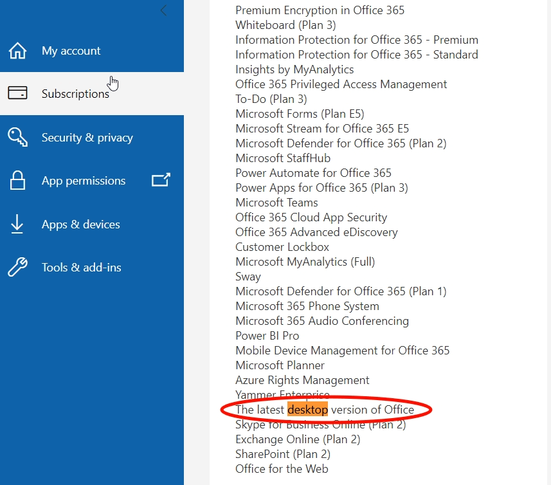This screenshot has width=551, height=485.
Task: Click 'Azure Rights Management'
Action: click(302, 380)
